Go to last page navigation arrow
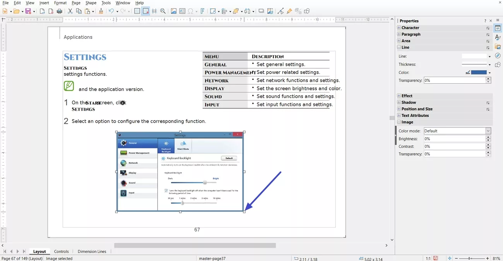The height and width of the screenshot is (261, 503). 24,252
